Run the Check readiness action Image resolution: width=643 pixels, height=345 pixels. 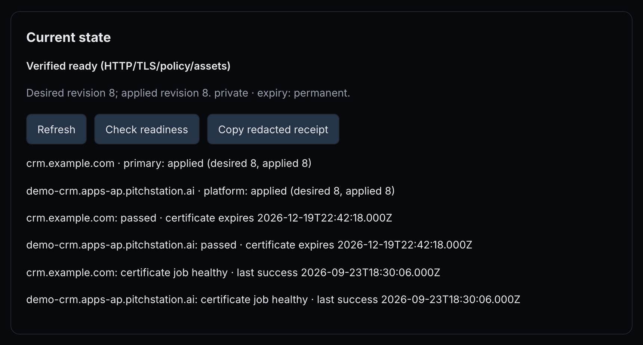[x=147, y=129]
